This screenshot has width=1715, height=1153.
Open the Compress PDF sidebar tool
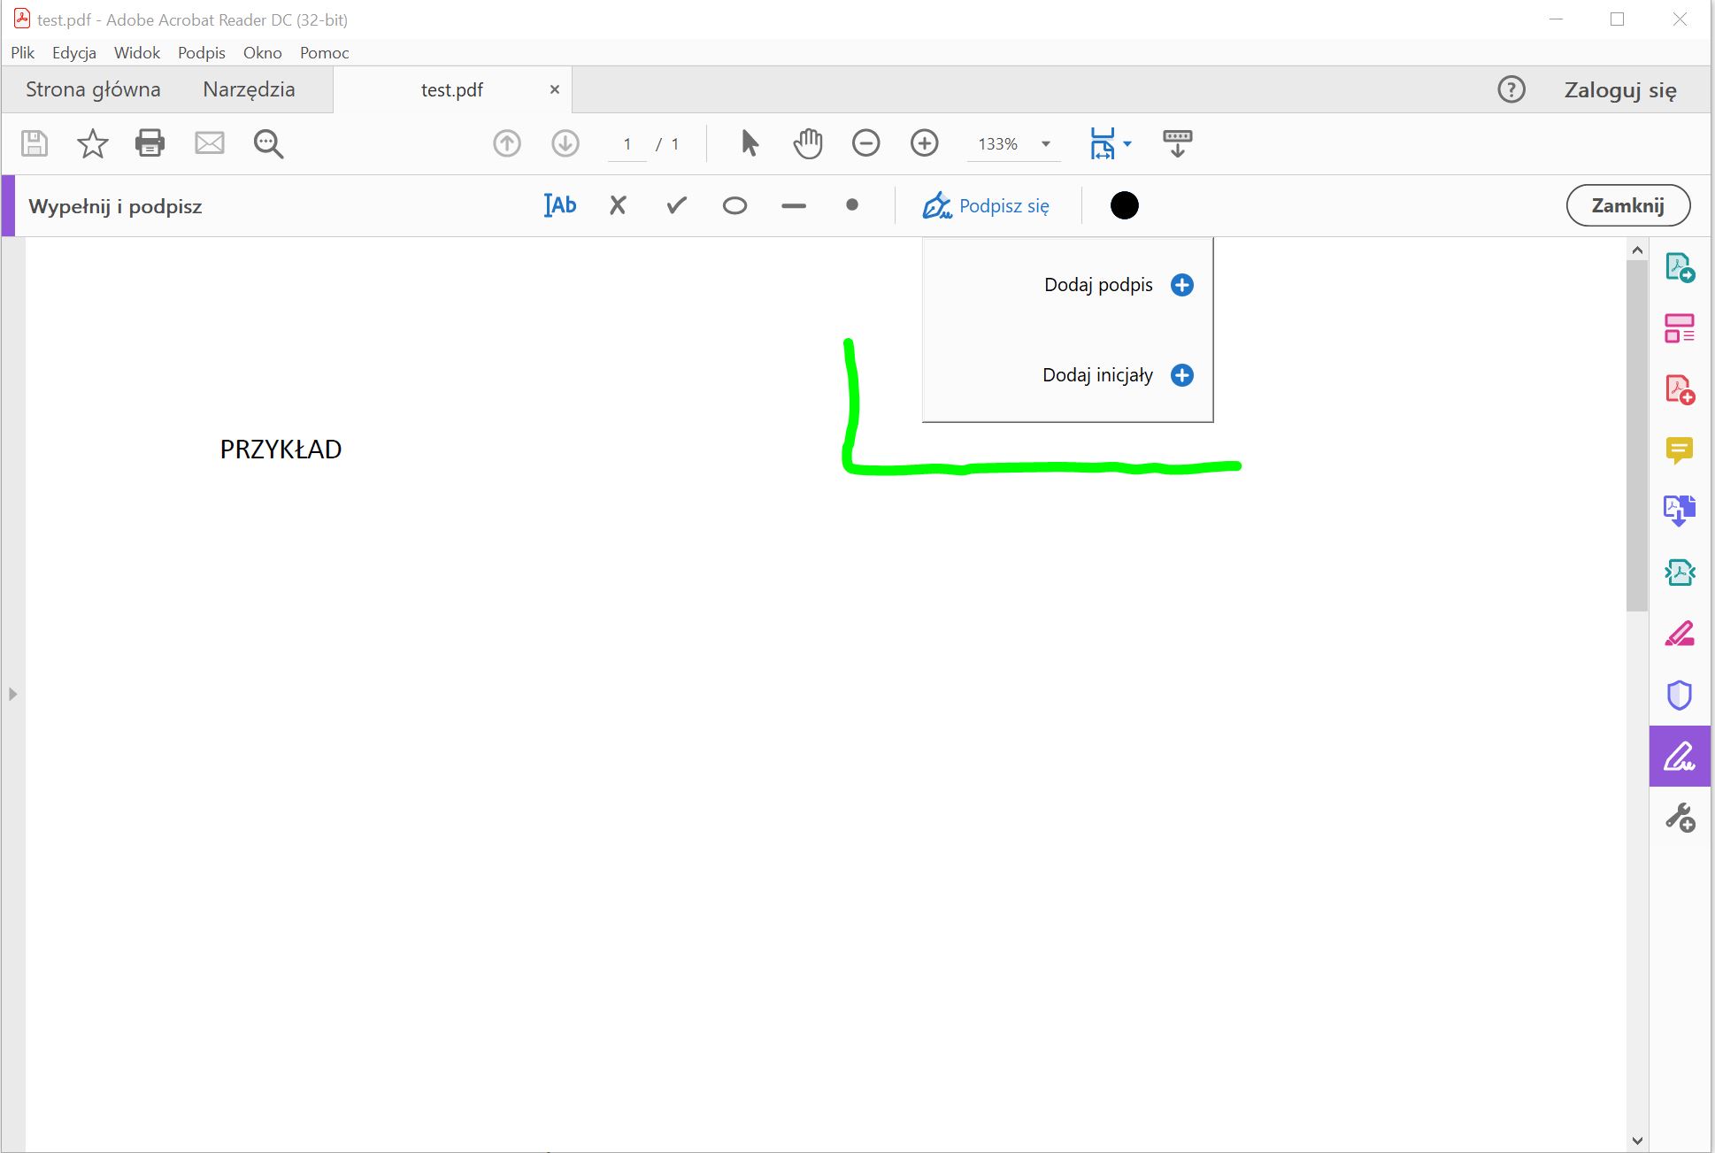click(1680, 573)
